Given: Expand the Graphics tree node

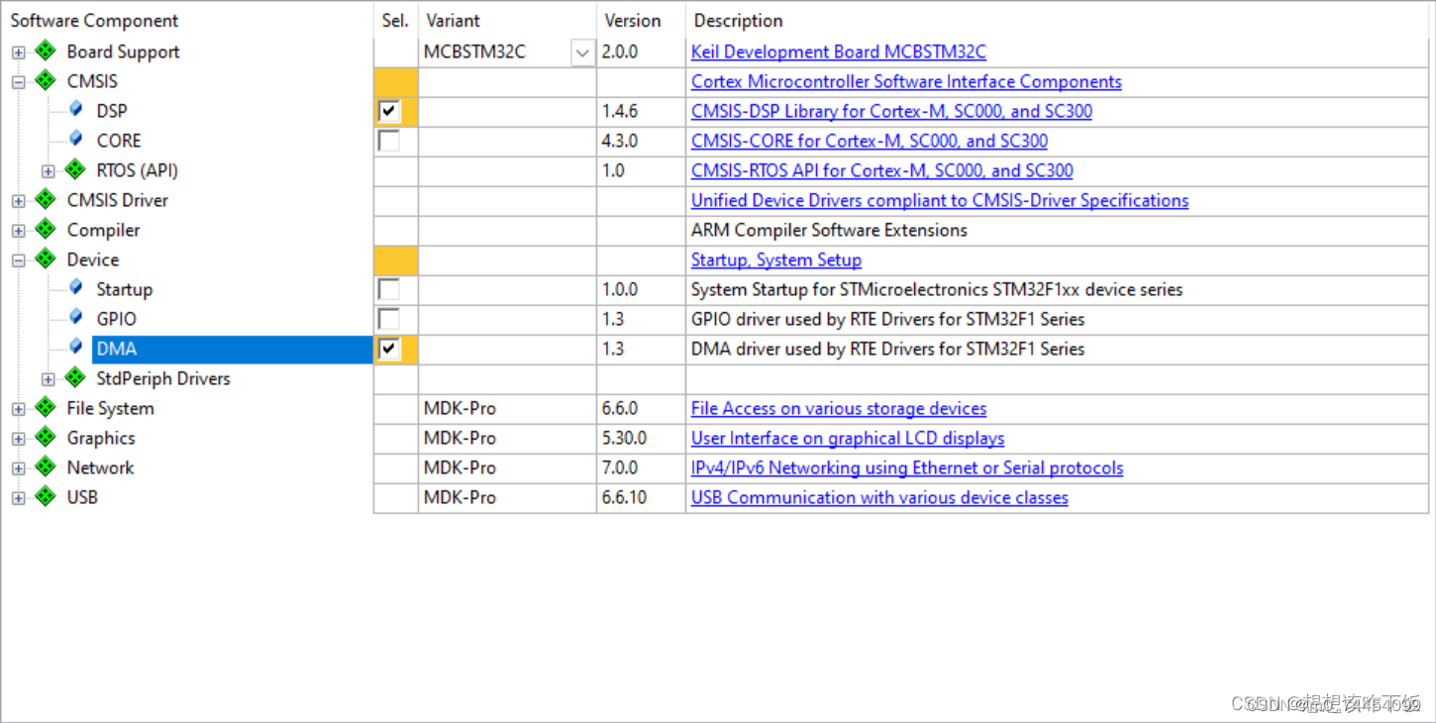Looking at the screenshot, I should point(18,439).
